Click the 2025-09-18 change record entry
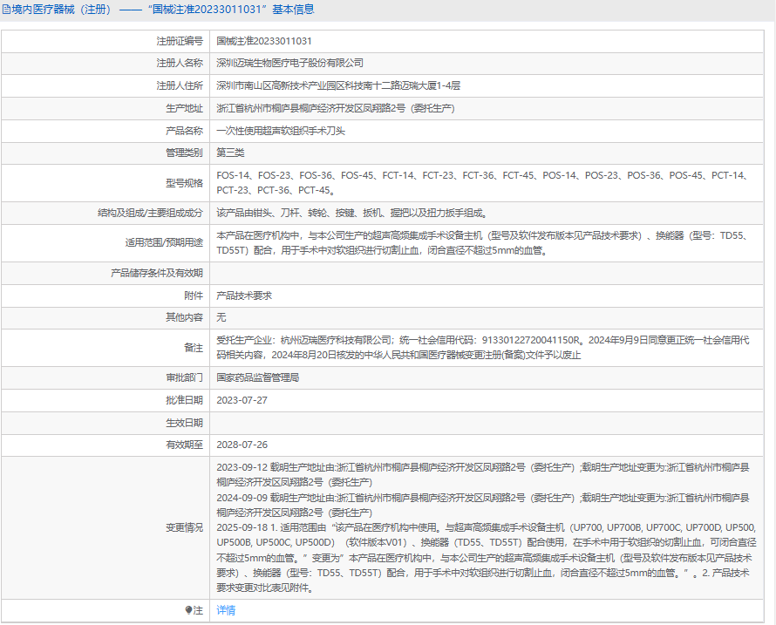Viewport: 776px width, 625px height. [x=486, y=558]
